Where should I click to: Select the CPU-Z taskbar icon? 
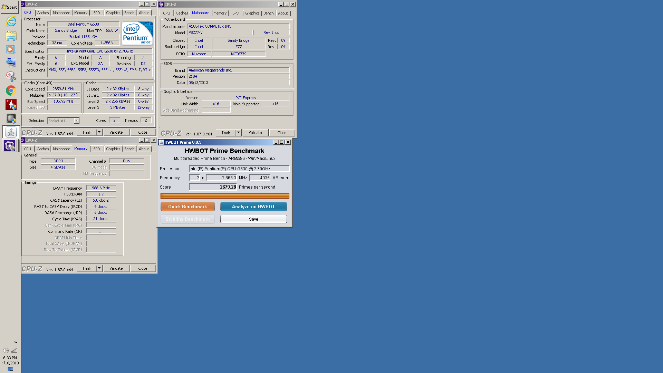pos(10,146)
